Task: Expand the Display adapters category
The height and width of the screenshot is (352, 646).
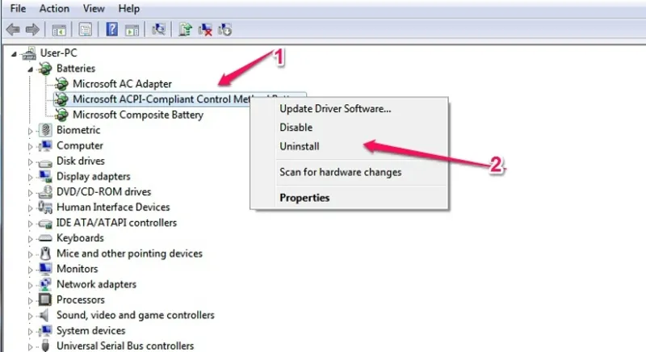Action: click(31, 176)
